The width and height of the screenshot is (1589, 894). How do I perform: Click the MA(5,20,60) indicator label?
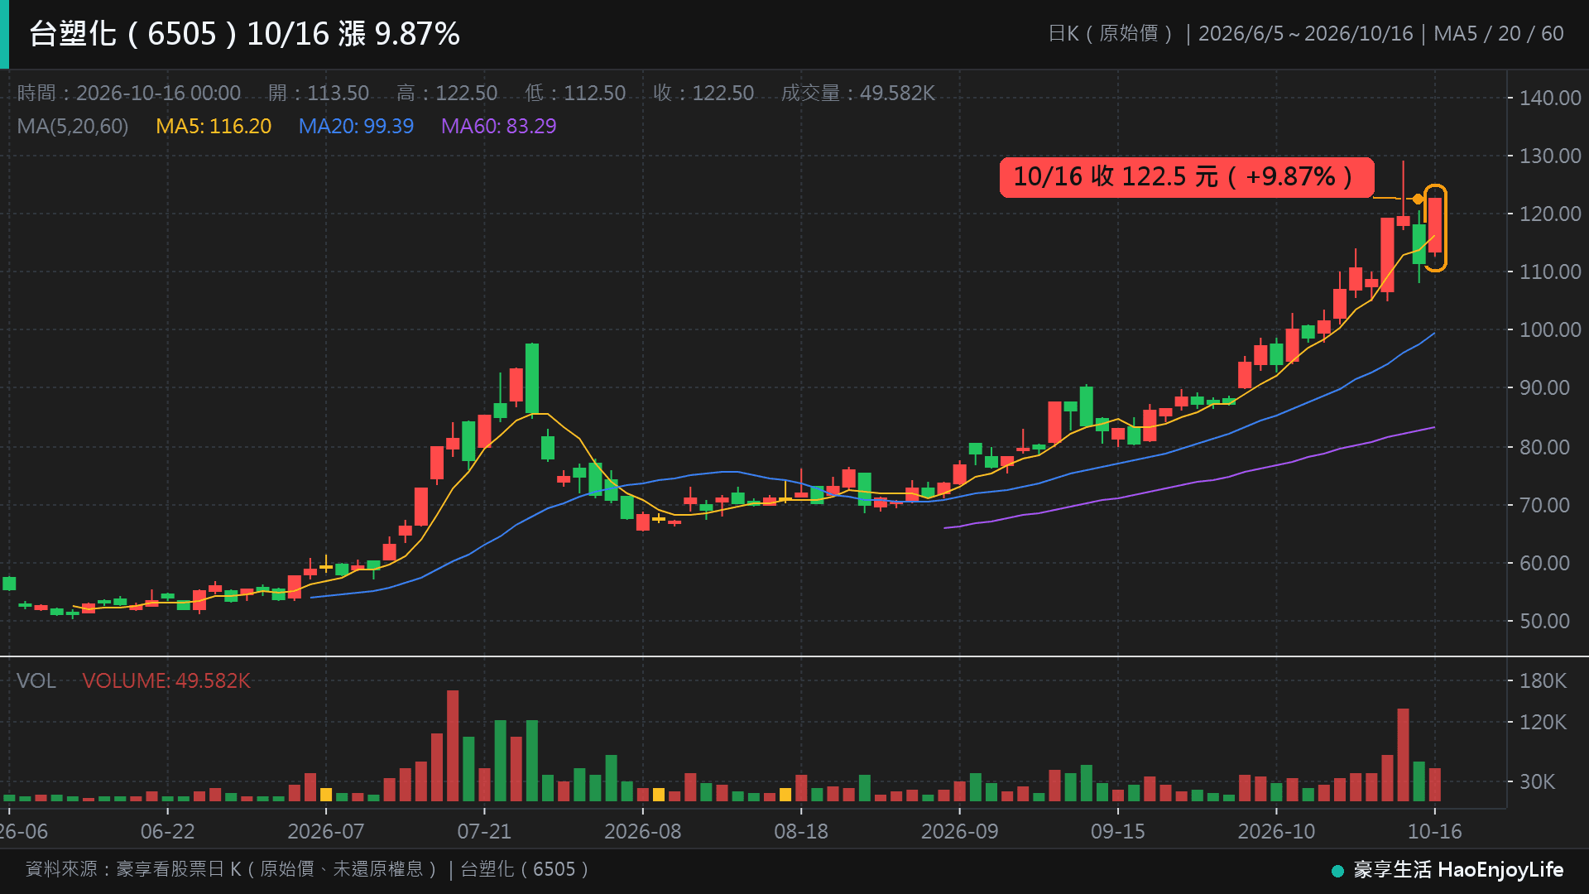(73, 126)
